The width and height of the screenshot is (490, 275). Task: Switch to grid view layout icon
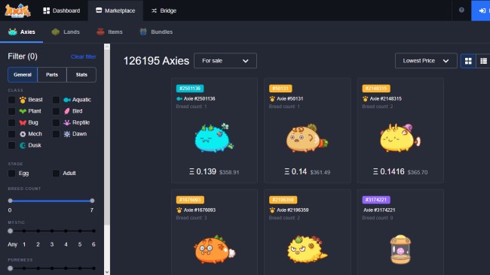pyautogui.click(x=468, y=61)
